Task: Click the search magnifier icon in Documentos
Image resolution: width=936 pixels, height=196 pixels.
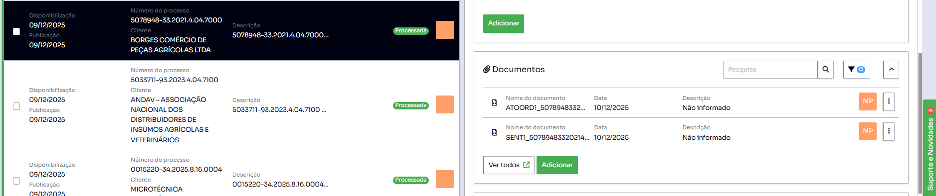Action: [x=825, y=70]
